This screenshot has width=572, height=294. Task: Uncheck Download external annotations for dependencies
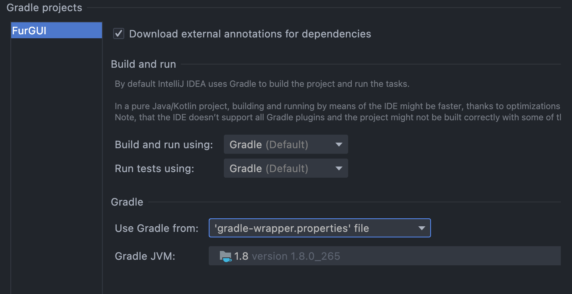[x=118, y=33]
